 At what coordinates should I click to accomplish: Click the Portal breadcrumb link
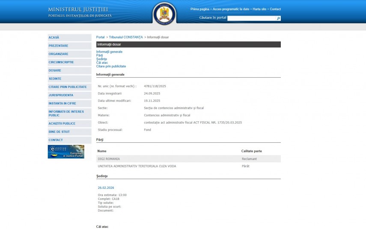pos(100,37)
